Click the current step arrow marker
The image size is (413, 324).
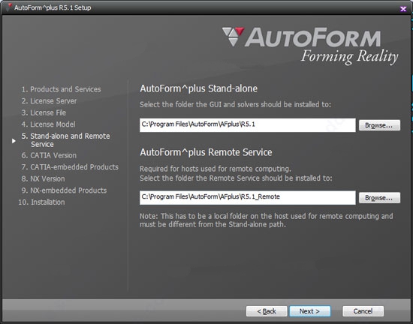point(14,141)
